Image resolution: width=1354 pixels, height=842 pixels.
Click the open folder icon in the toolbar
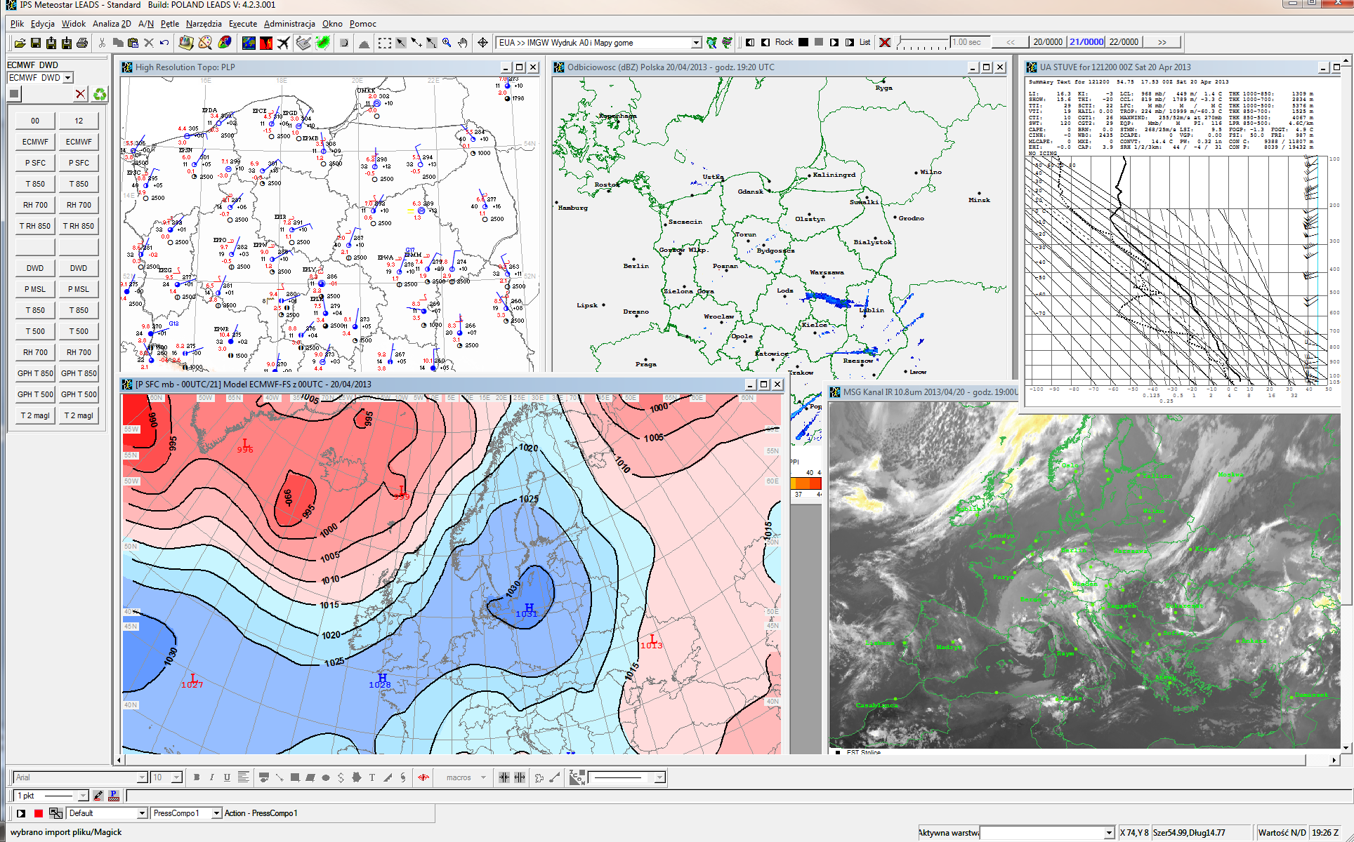tap(20, 43)
